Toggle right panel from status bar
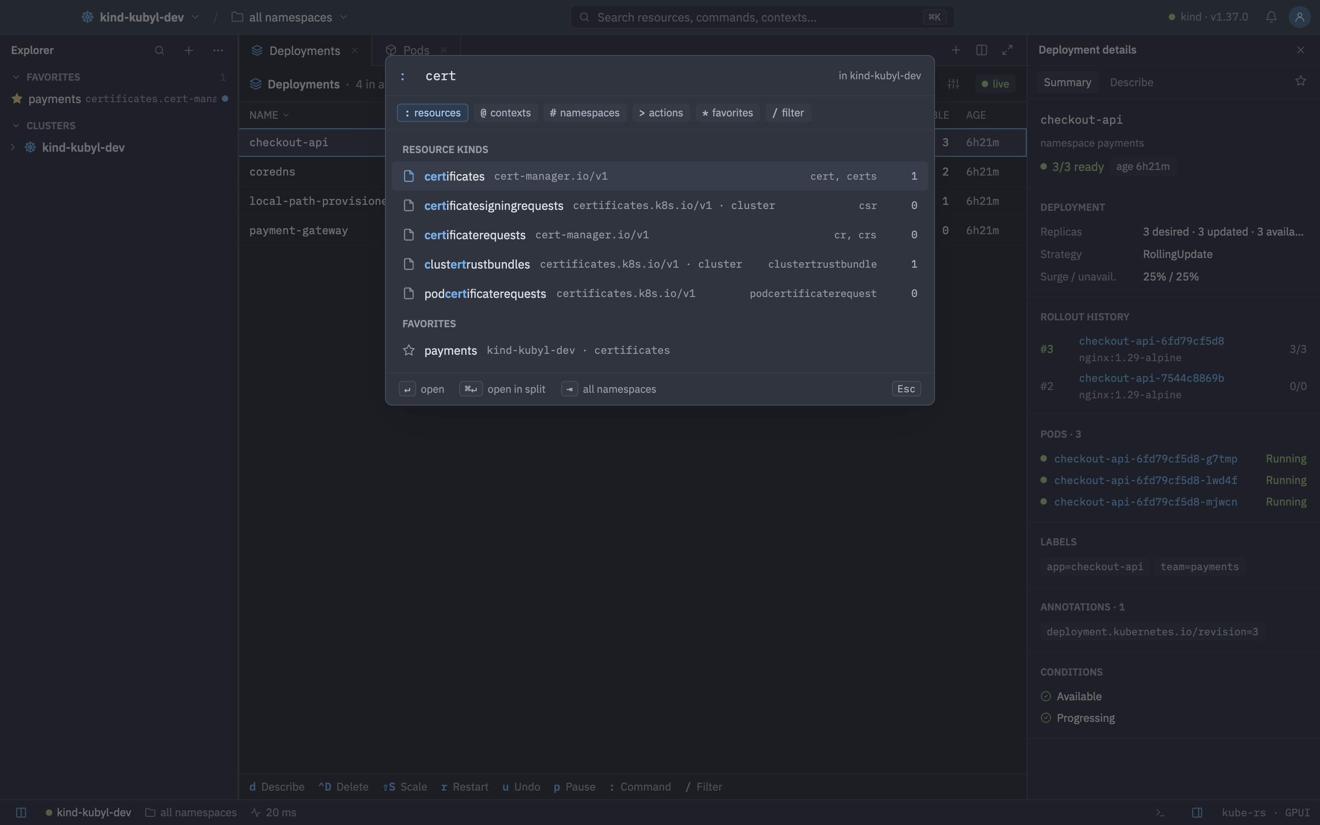Viewport: 1320px width, 825px height. (x=1197, y=813)
